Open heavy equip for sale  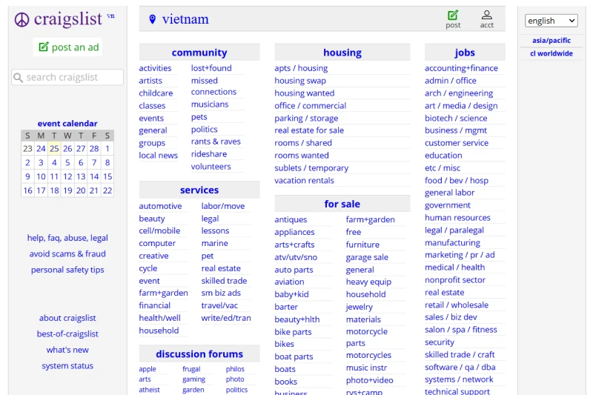pos(368,282)
